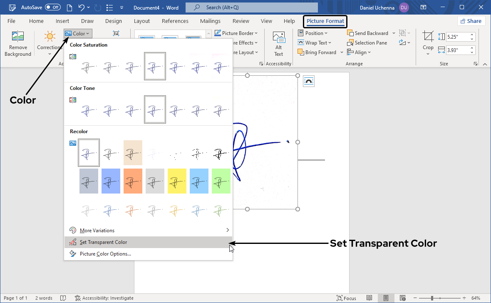
Task: Toggle Print Layout view
Action: point(386,298)
